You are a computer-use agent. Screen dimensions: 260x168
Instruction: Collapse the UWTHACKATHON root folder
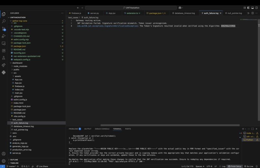pos(18,17)
